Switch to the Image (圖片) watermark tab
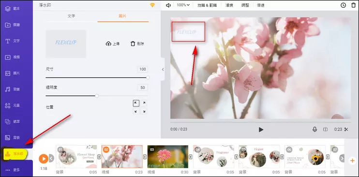This screenshot has height=177, width=359. pyautogui.click(x=123, y=16)
